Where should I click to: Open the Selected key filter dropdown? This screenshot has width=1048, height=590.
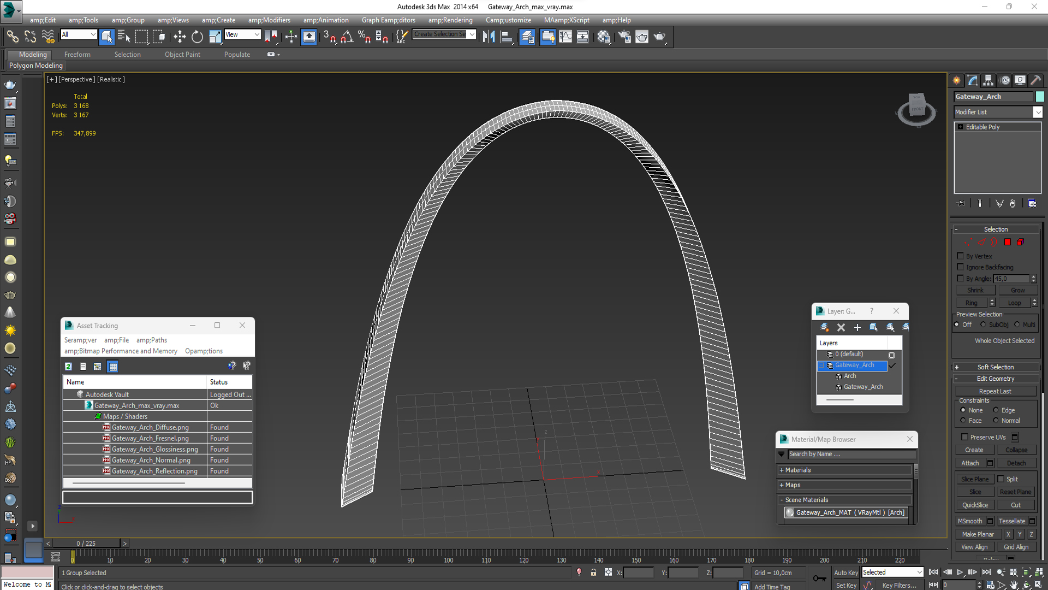892,572
